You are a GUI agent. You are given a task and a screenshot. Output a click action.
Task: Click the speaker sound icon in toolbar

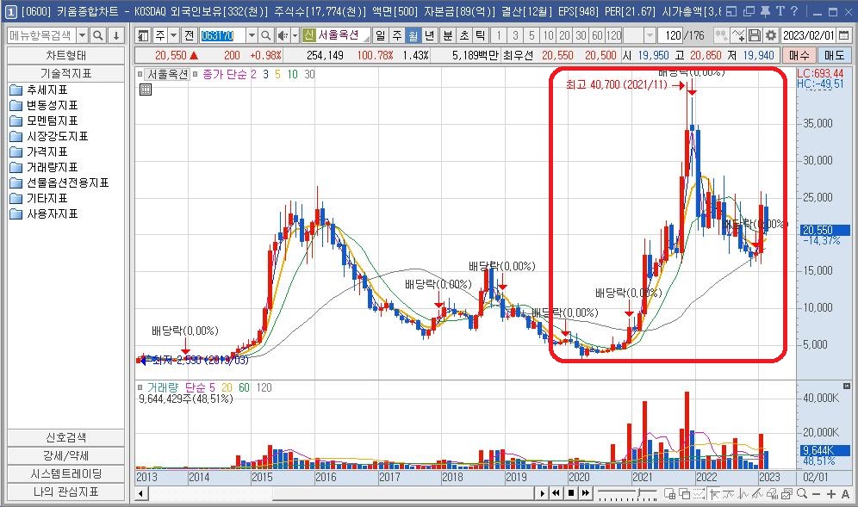[x=283, y=36]
